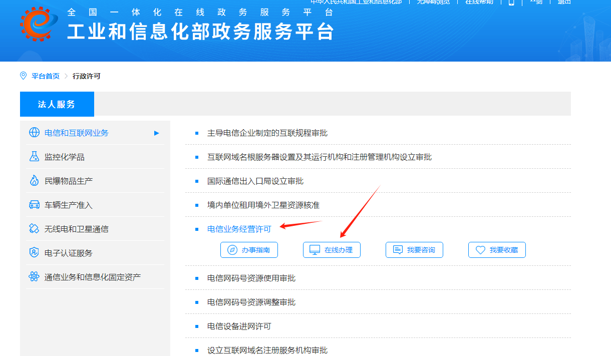Screen dimensions: 611x356
Task: Click 行政许可 breadcrumb text
Action: pyautogui.click(x=87, y=76)
